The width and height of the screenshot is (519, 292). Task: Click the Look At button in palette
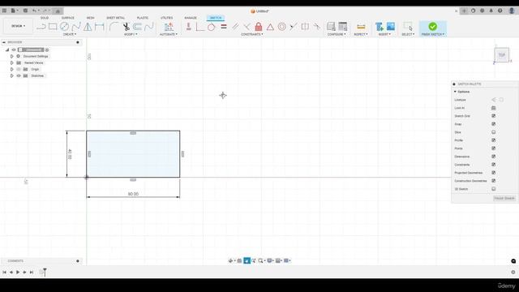[494, 108]
